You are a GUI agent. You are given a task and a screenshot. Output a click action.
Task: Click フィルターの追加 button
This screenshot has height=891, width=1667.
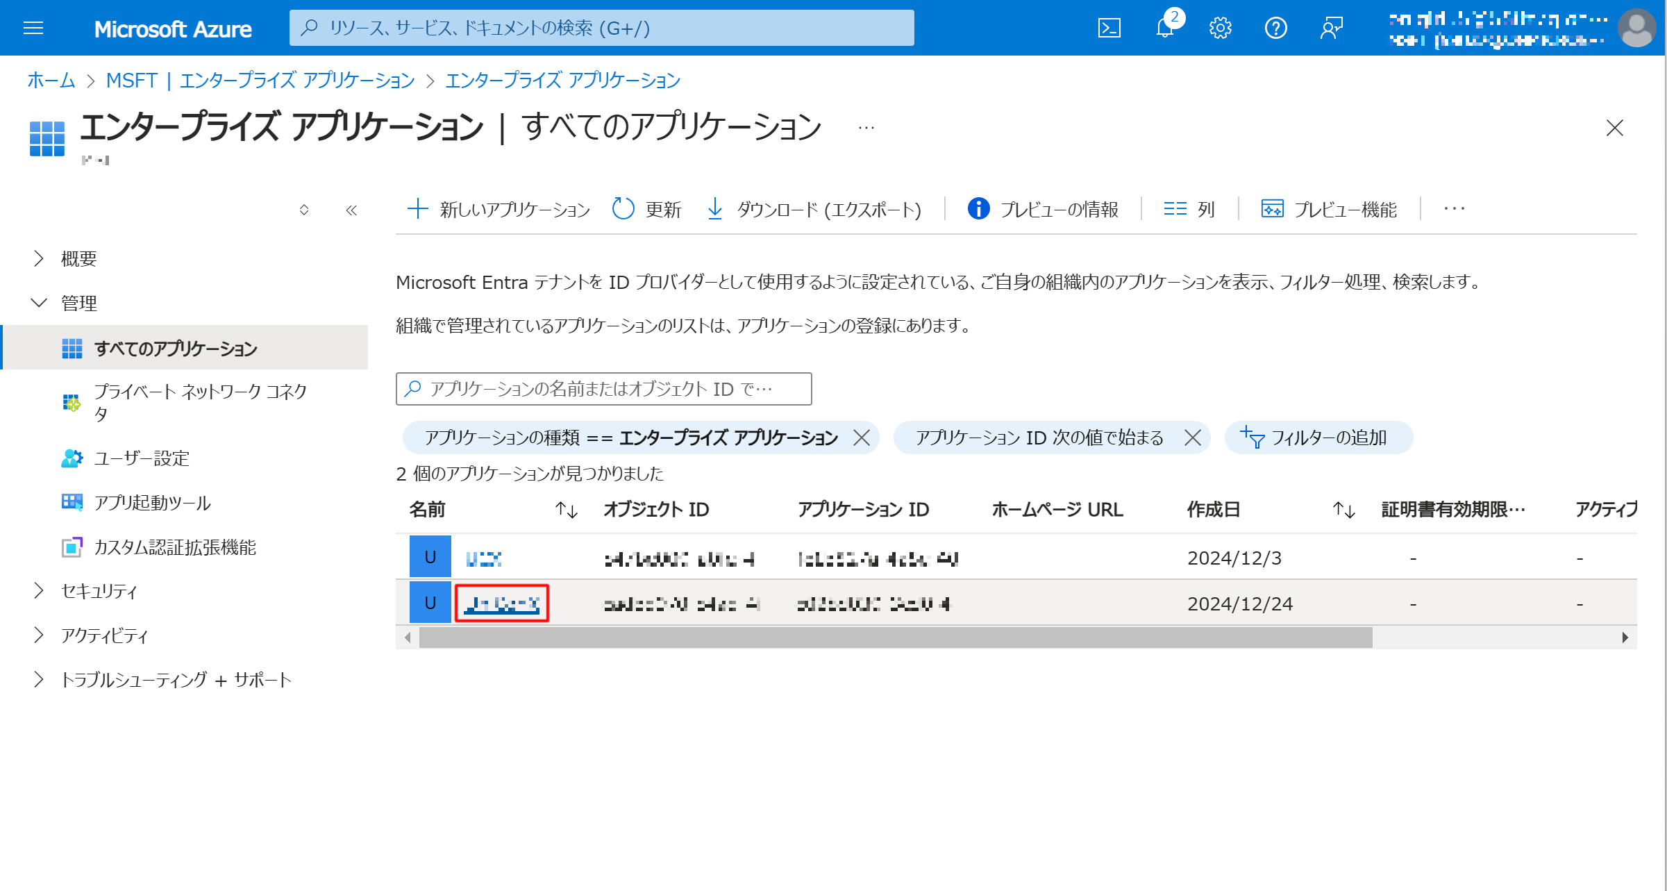pos(1318,438)
